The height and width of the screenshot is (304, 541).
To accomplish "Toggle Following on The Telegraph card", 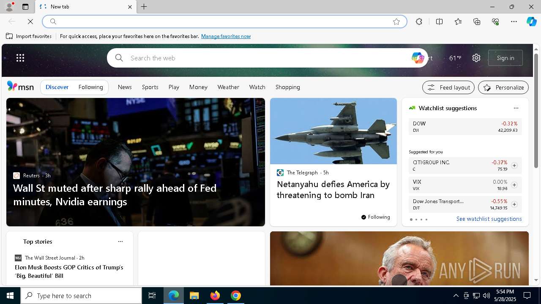I will 375,217.
